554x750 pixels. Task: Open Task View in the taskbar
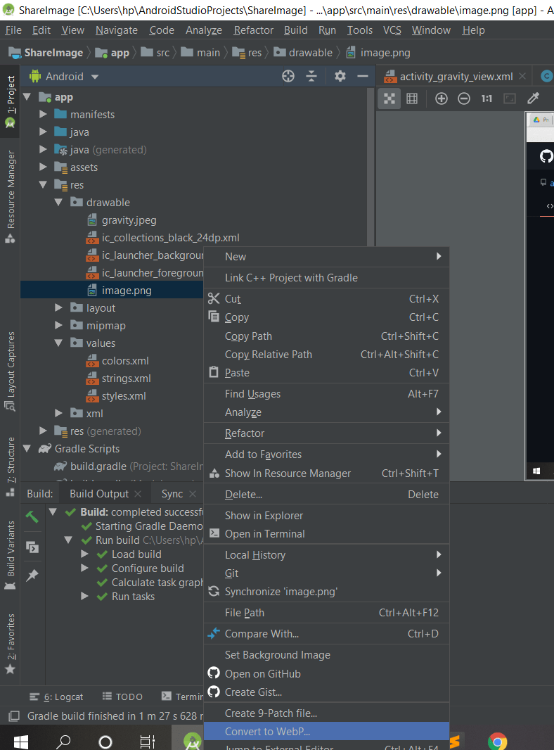(147, 742)
